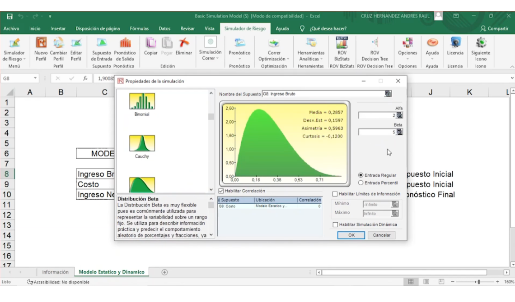This screenshot has height=302, width=515.
Task: Select Entrada Regular radio button
Action: [360, 175]
